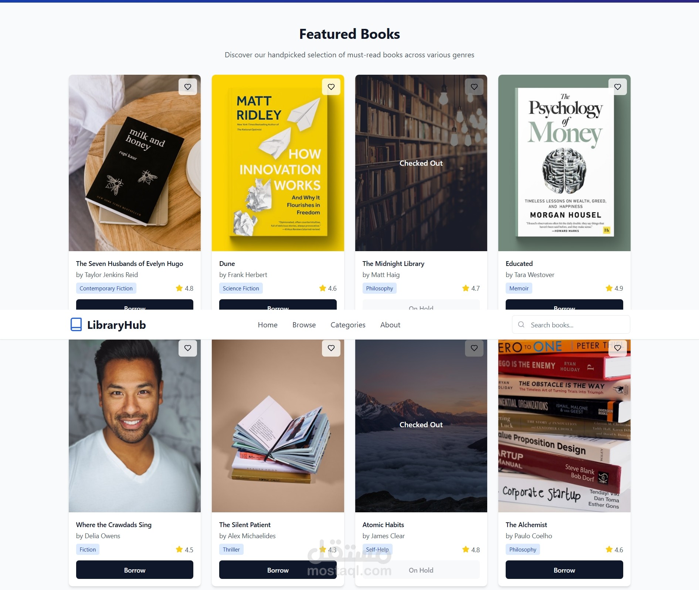Image resolution: width=699 pixels, height=590 pixels.
Task: Open the Categories nav link
Action: (x=348, y=325)
